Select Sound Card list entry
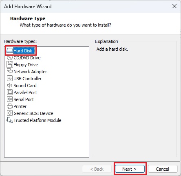 (x=25, y=86)
